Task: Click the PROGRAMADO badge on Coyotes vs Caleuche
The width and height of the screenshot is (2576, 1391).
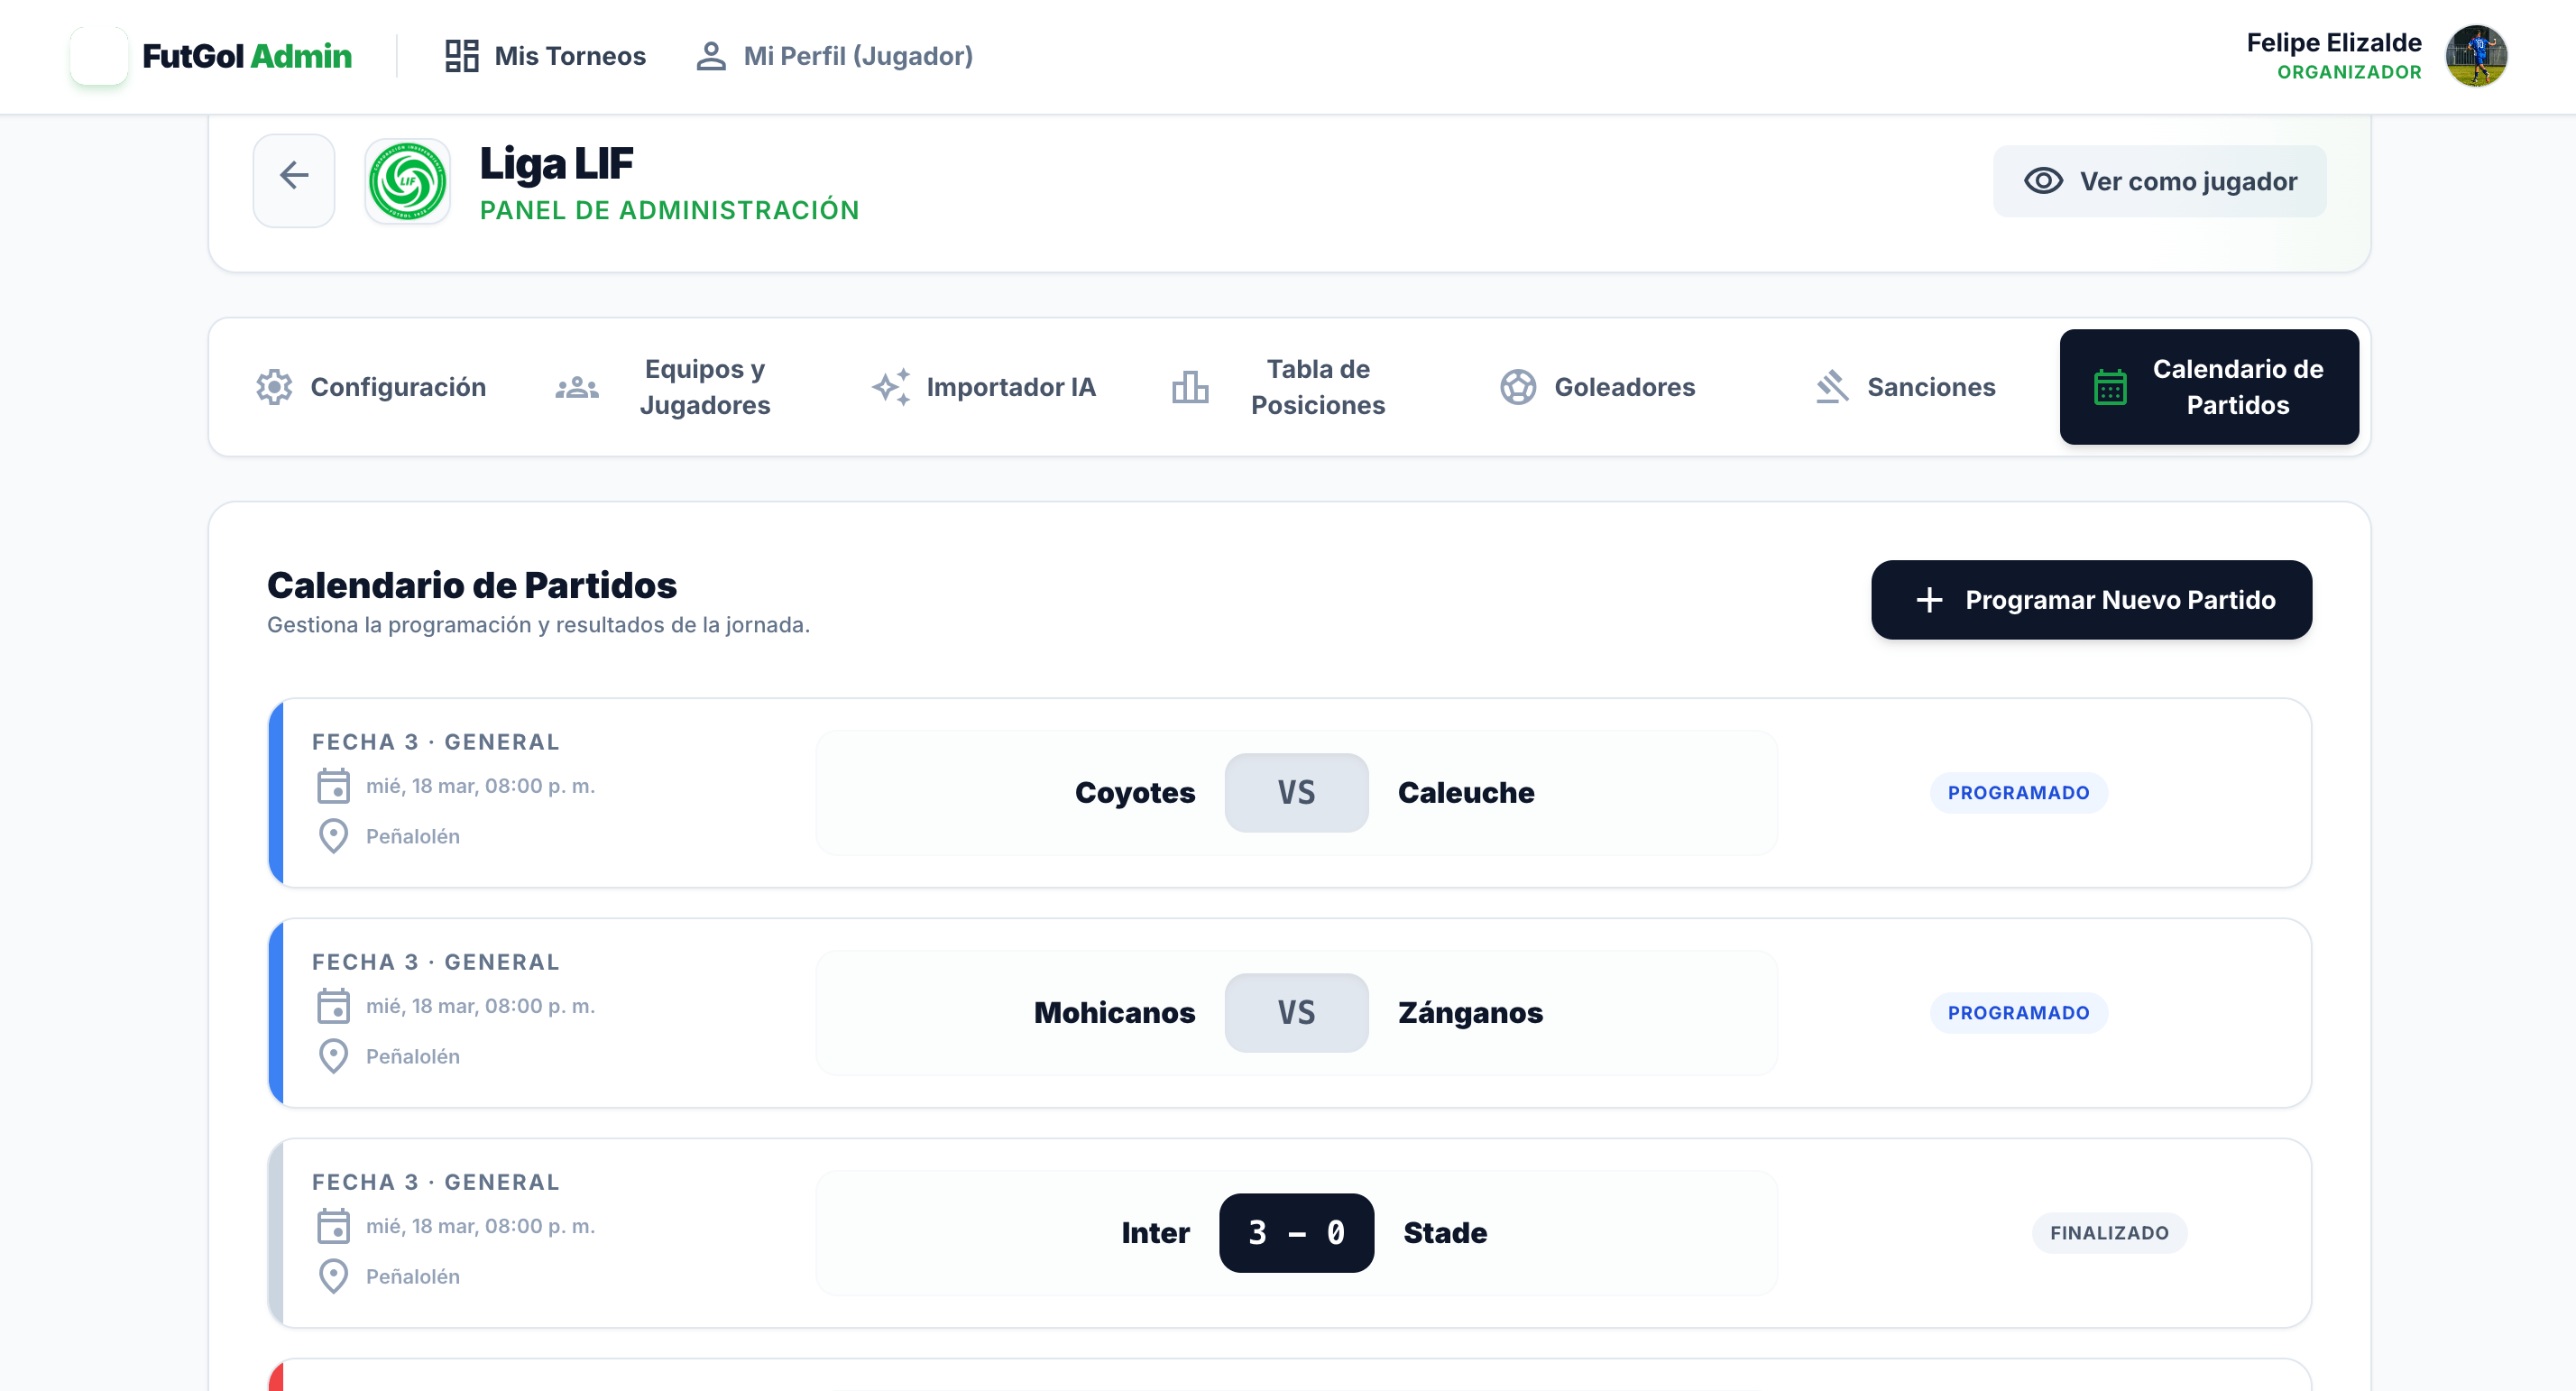Action: (2018, 792)
